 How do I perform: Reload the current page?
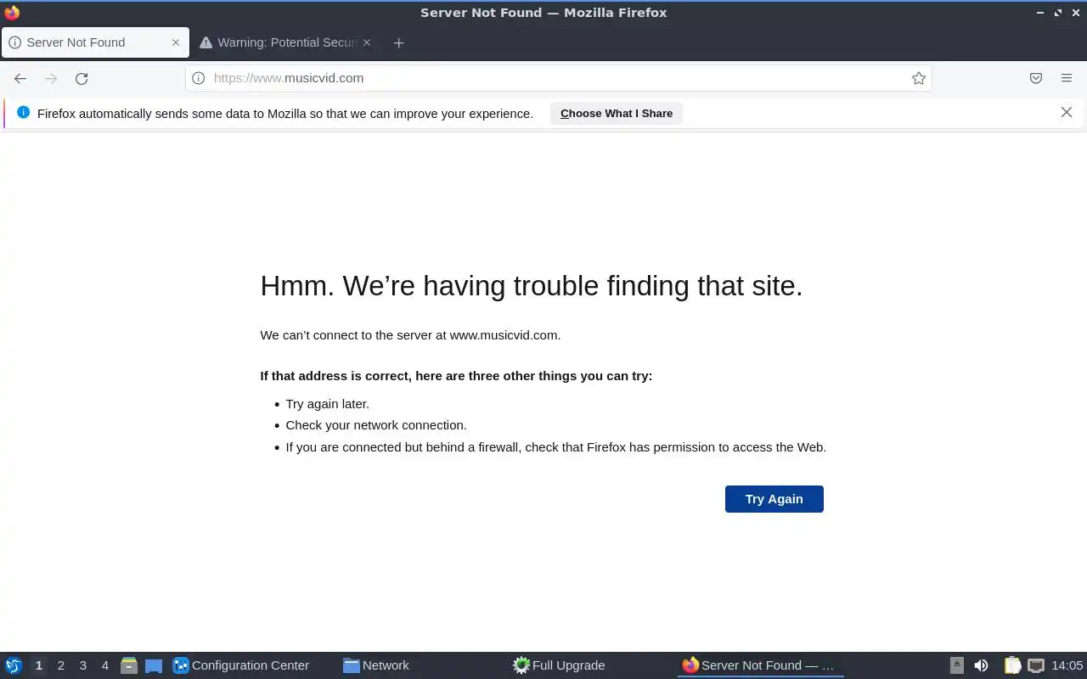tap(82, 78)
